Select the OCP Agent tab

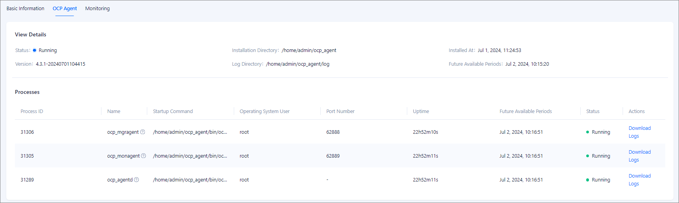tap(65, 9)
